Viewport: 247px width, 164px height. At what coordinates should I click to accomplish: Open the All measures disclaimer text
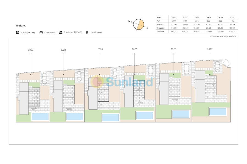pos(224,36)
